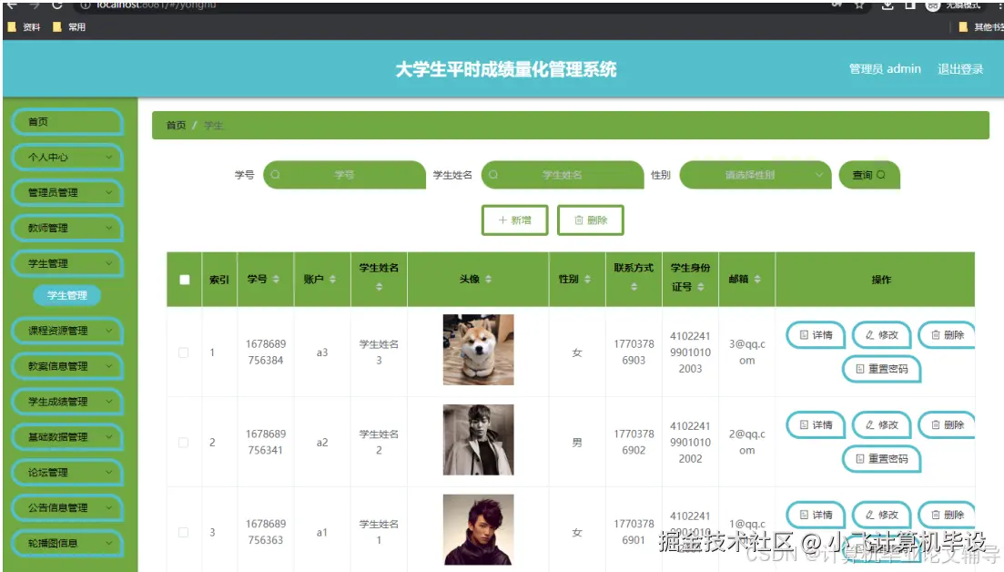Click 首页 in the breadcrumb
Viewport: 1004px width, 572px height.
176,126
